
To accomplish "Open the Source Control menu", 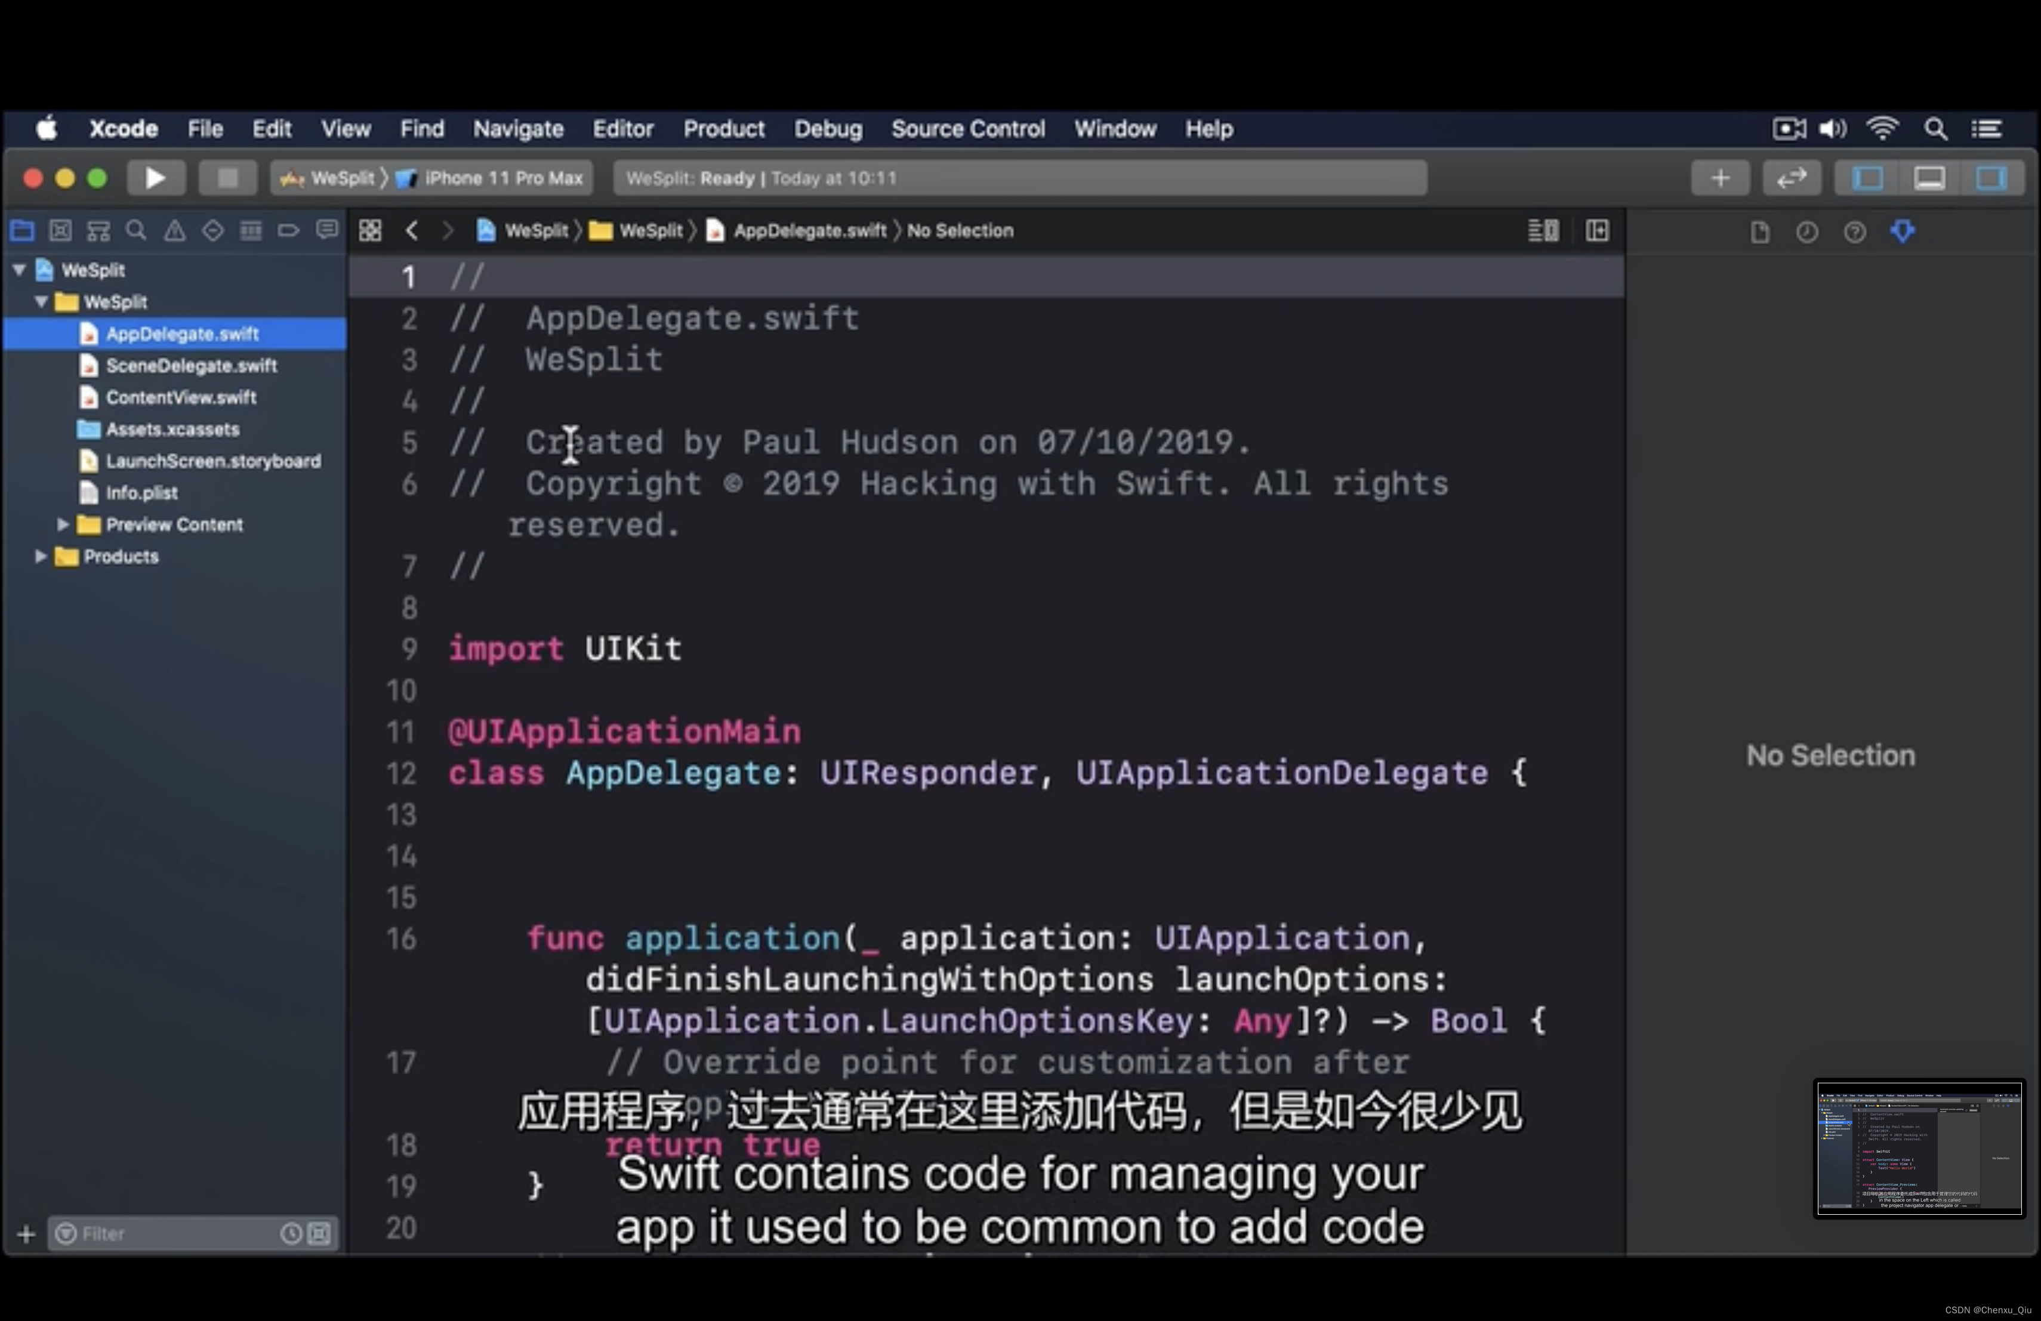I will click(x=967, y=129).
